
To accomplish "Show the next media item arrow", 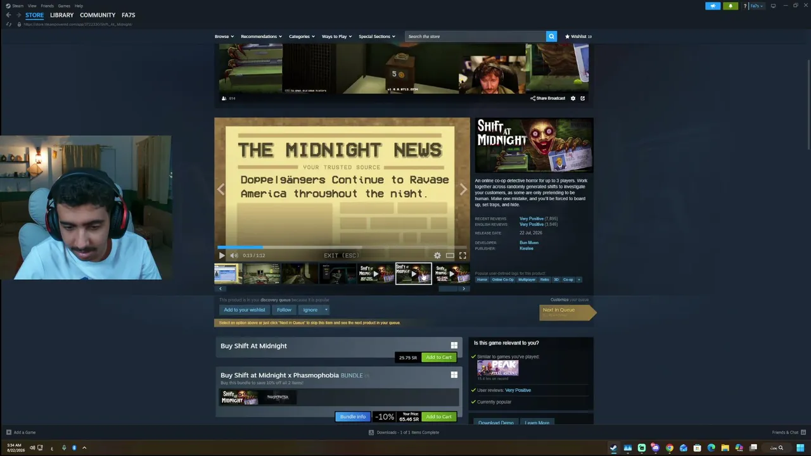I will pos(463,189).
